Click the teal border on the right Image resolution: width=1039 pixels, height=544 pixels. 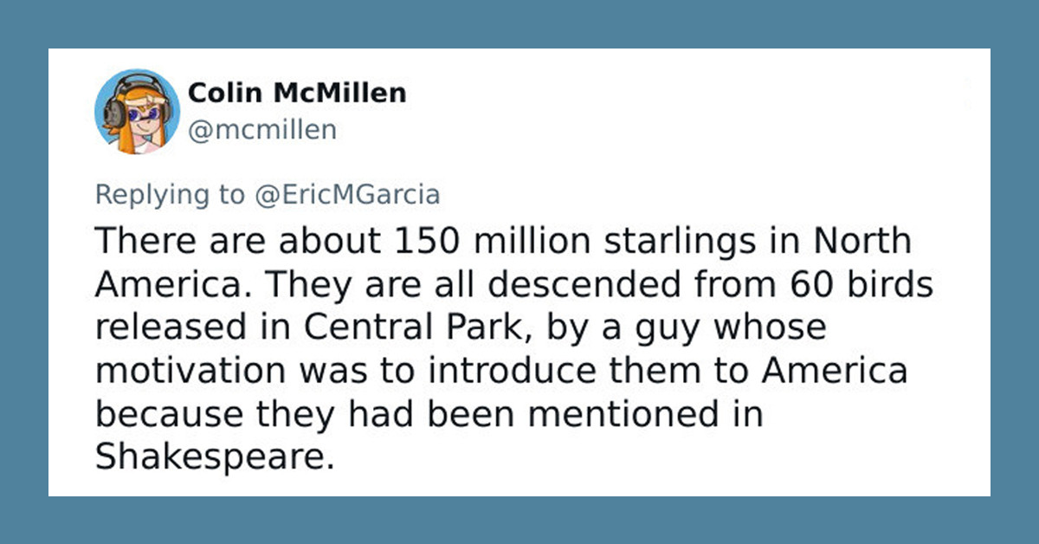[x=1013, y=272]
